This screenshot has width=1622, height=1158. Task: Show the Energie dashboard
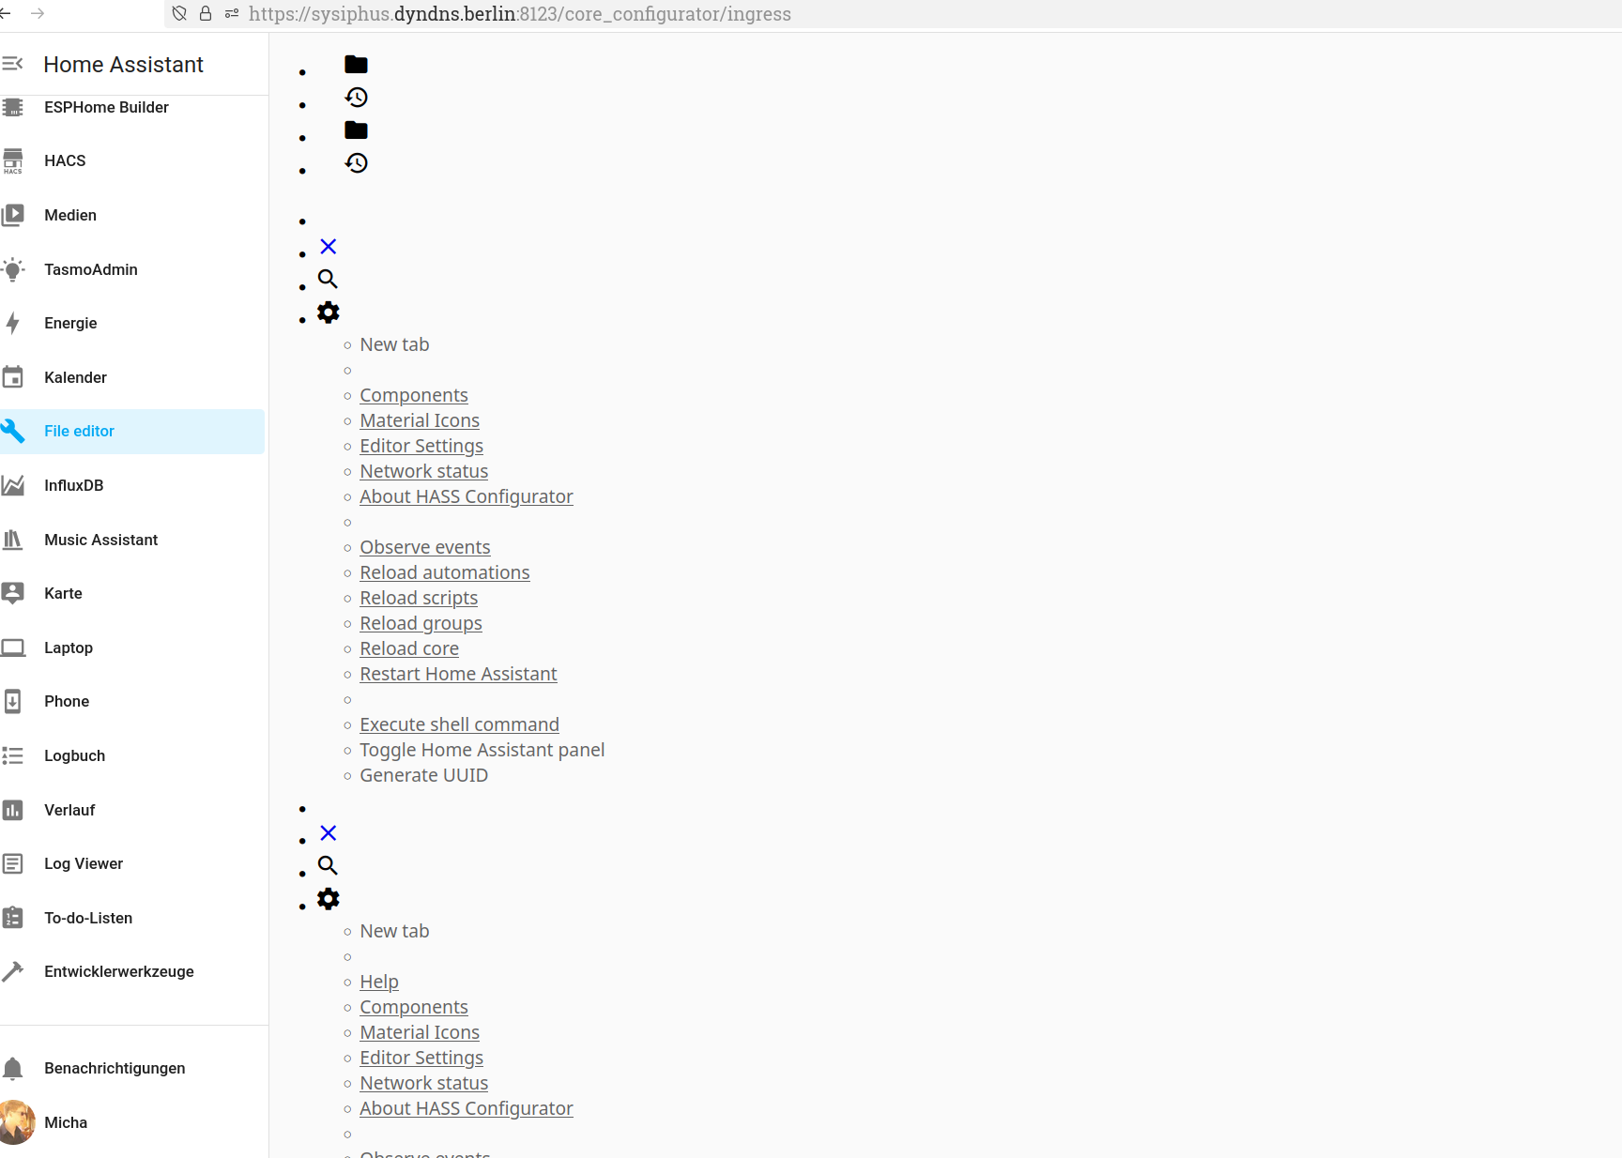point(132,323)
